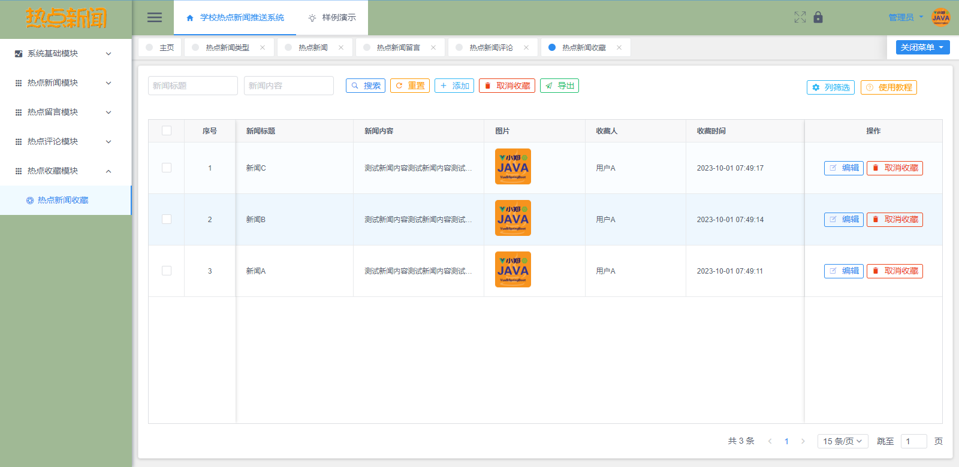Open the JAVA thumbnail image for 新闻C
The image size is (959, 467).
(512, 166)
